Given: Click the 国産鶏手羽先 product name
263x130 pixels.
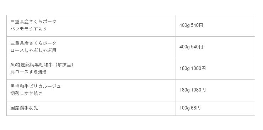Looking at the screenshot, I should pyautogui.click(x=24, y=108).
